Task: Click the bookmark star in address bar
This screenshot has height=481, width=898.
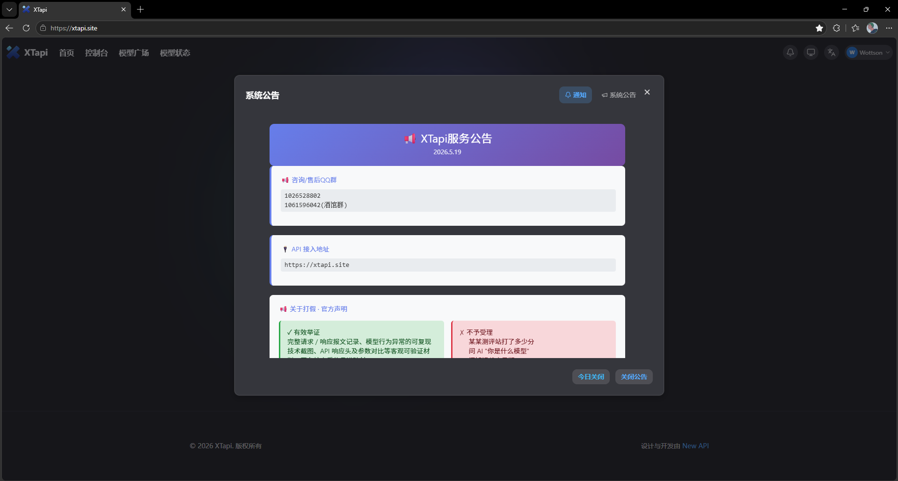Action: pyautogui.click(x=819, y=28)
